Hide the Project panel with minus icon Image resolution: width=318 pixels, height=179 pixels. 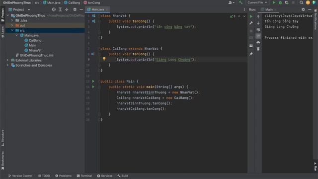[x=81, y=9]
